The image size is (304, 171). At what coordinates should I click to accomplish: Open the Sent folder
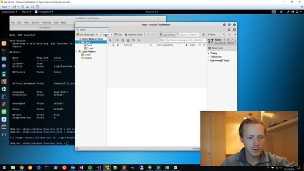[88, 45]
